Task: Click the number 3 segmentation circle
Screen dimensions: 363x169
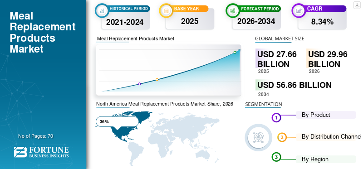Action: pyautogui.click(x=276, y=157)
